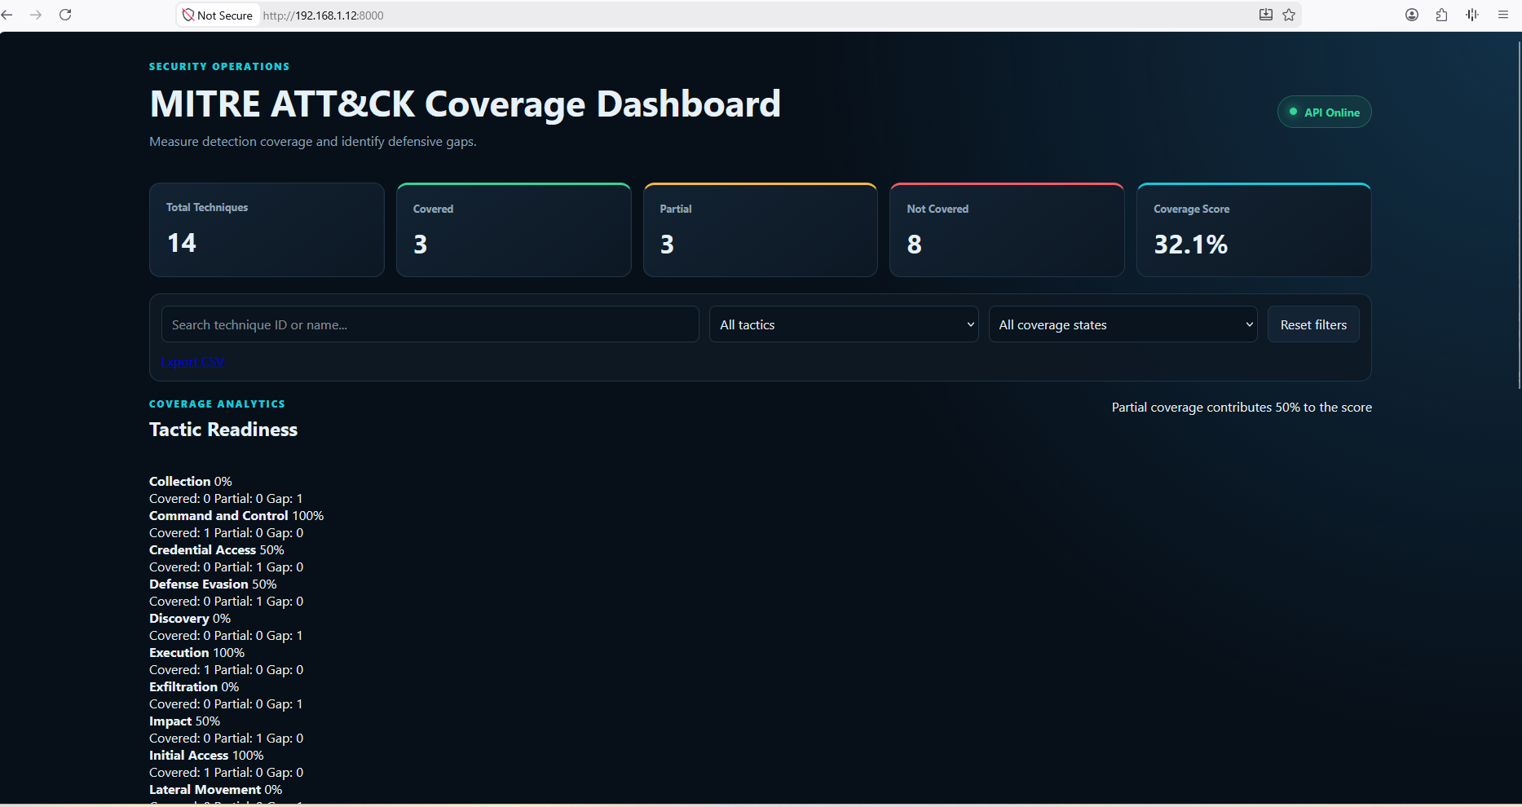Viewport: 1522px width, 807px height.
Task: Open browser account profile icon
Action: tap(1412, 15)
